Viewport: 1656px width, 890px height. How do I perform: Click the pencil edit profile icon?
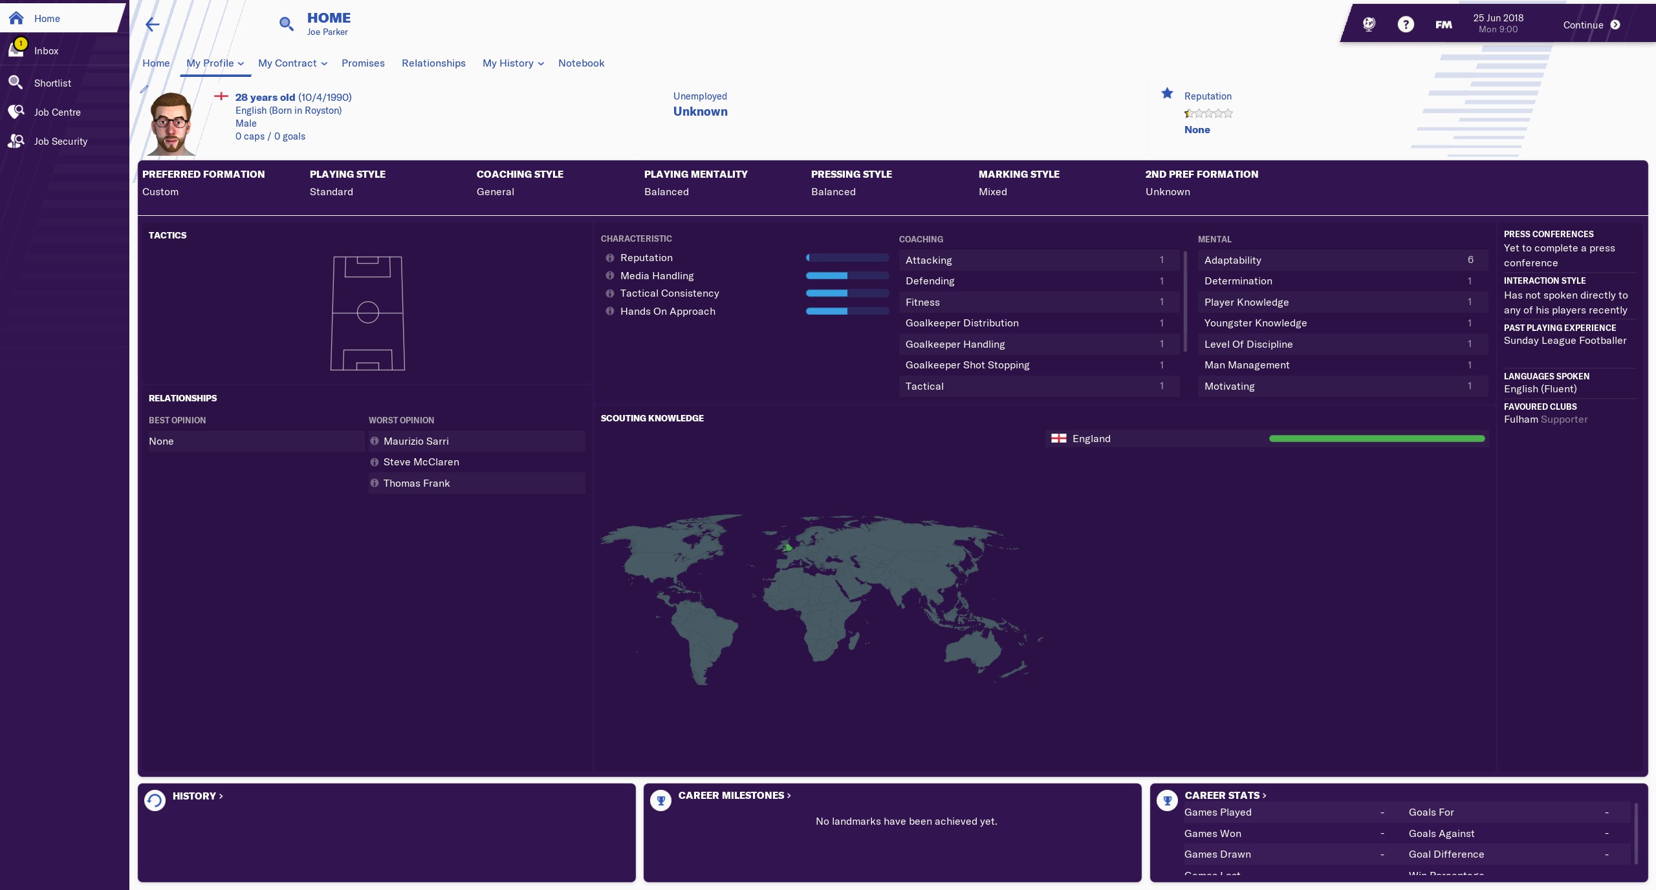click(144, 89)
